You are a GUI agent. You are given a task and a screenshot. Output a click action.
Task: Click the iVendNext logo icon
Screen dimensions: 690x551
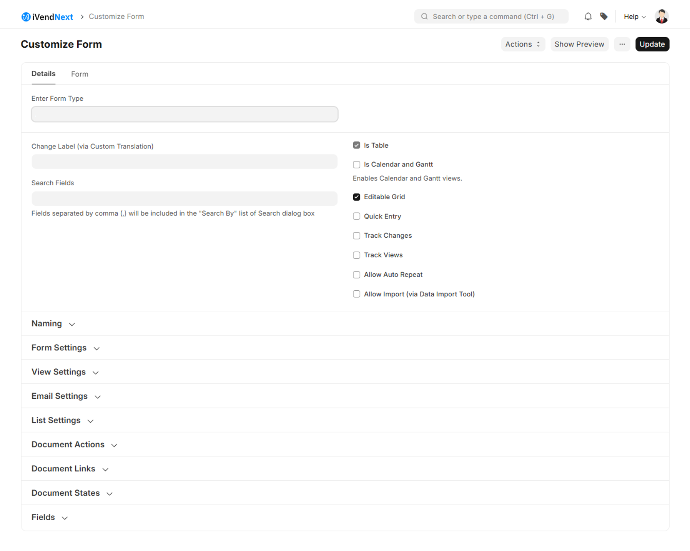pos(26,17)
